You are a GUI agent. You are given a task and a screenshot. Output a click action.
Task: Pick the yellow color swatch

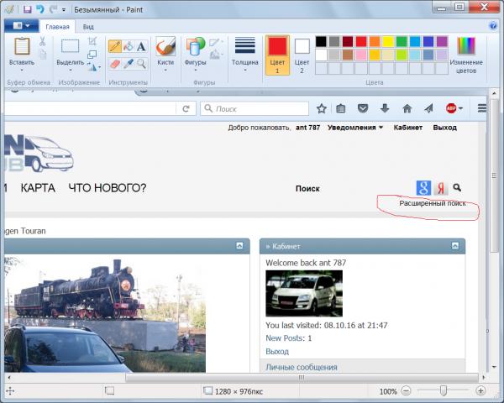tap(388, 41)
